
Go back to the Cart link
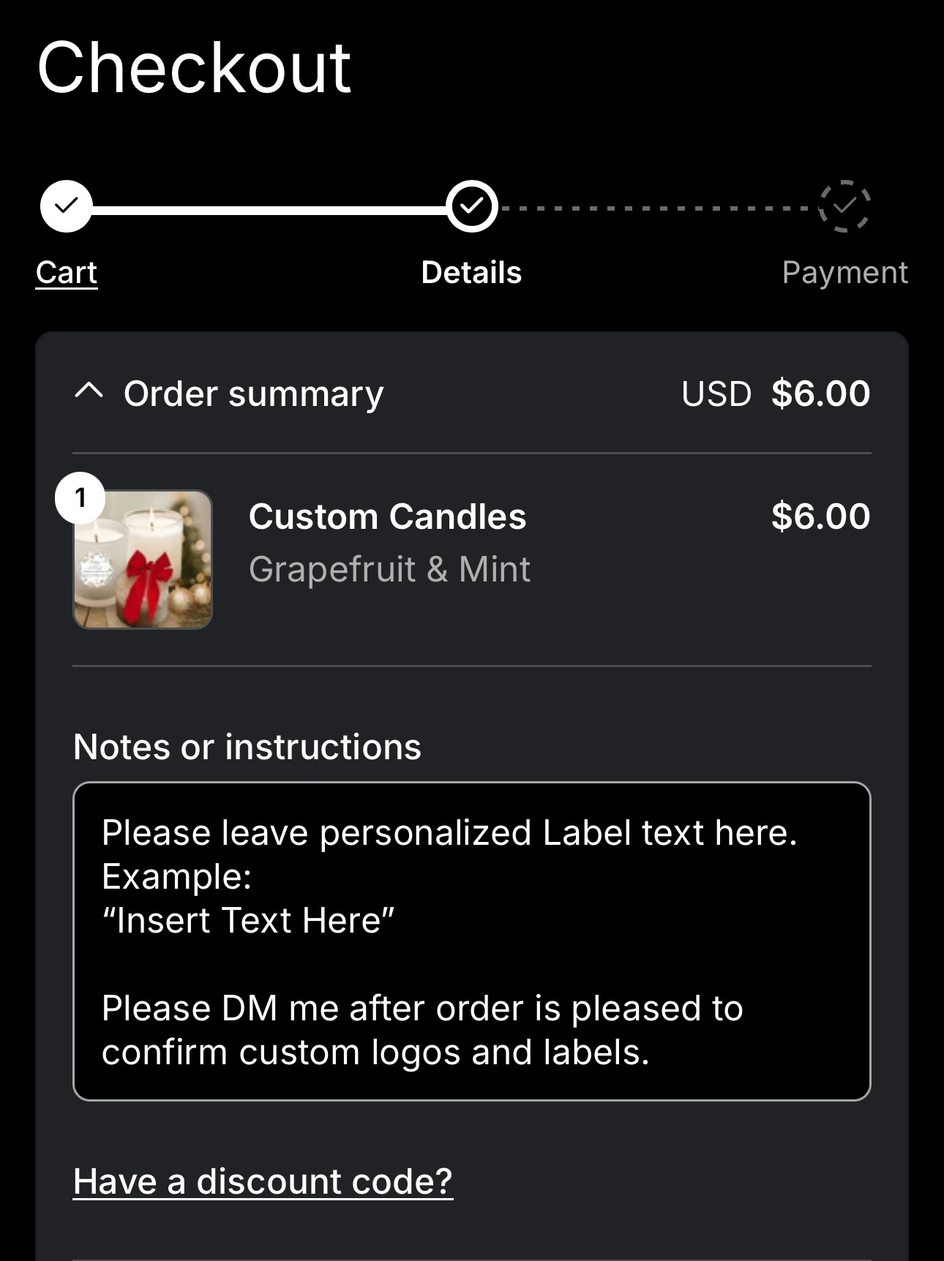pos(67,273)
